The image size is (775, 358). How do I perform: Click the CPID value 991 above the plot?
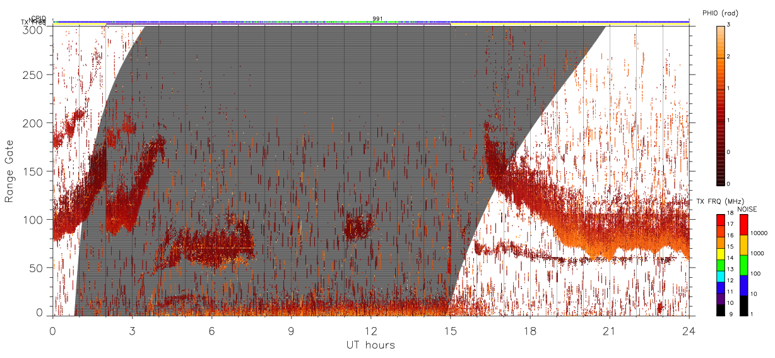[x=377, y=18]
